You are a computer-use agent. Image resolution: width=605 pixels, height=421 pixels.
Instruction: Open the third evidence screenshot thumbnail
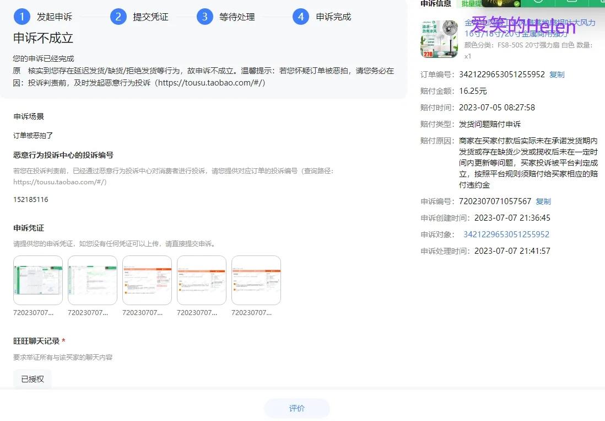(x=147, y=280)
